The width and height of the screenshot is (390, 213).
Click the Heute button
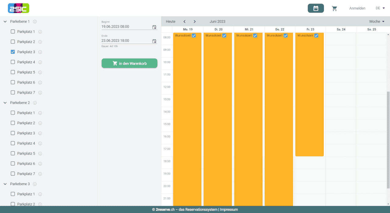171,22
